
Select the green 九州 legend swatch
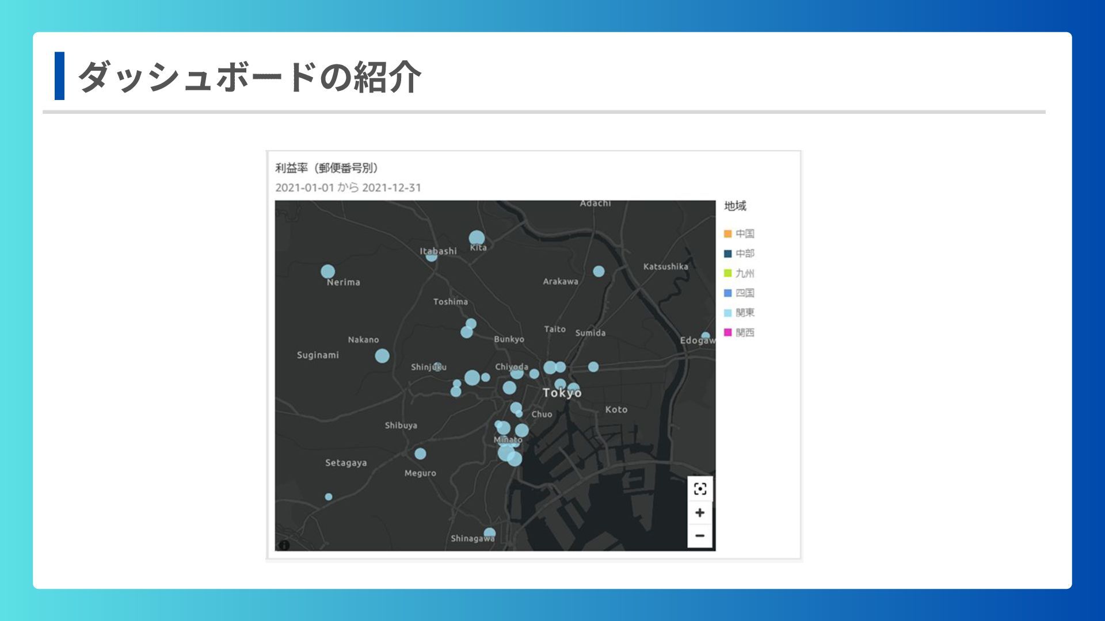[x=727, y=273]
